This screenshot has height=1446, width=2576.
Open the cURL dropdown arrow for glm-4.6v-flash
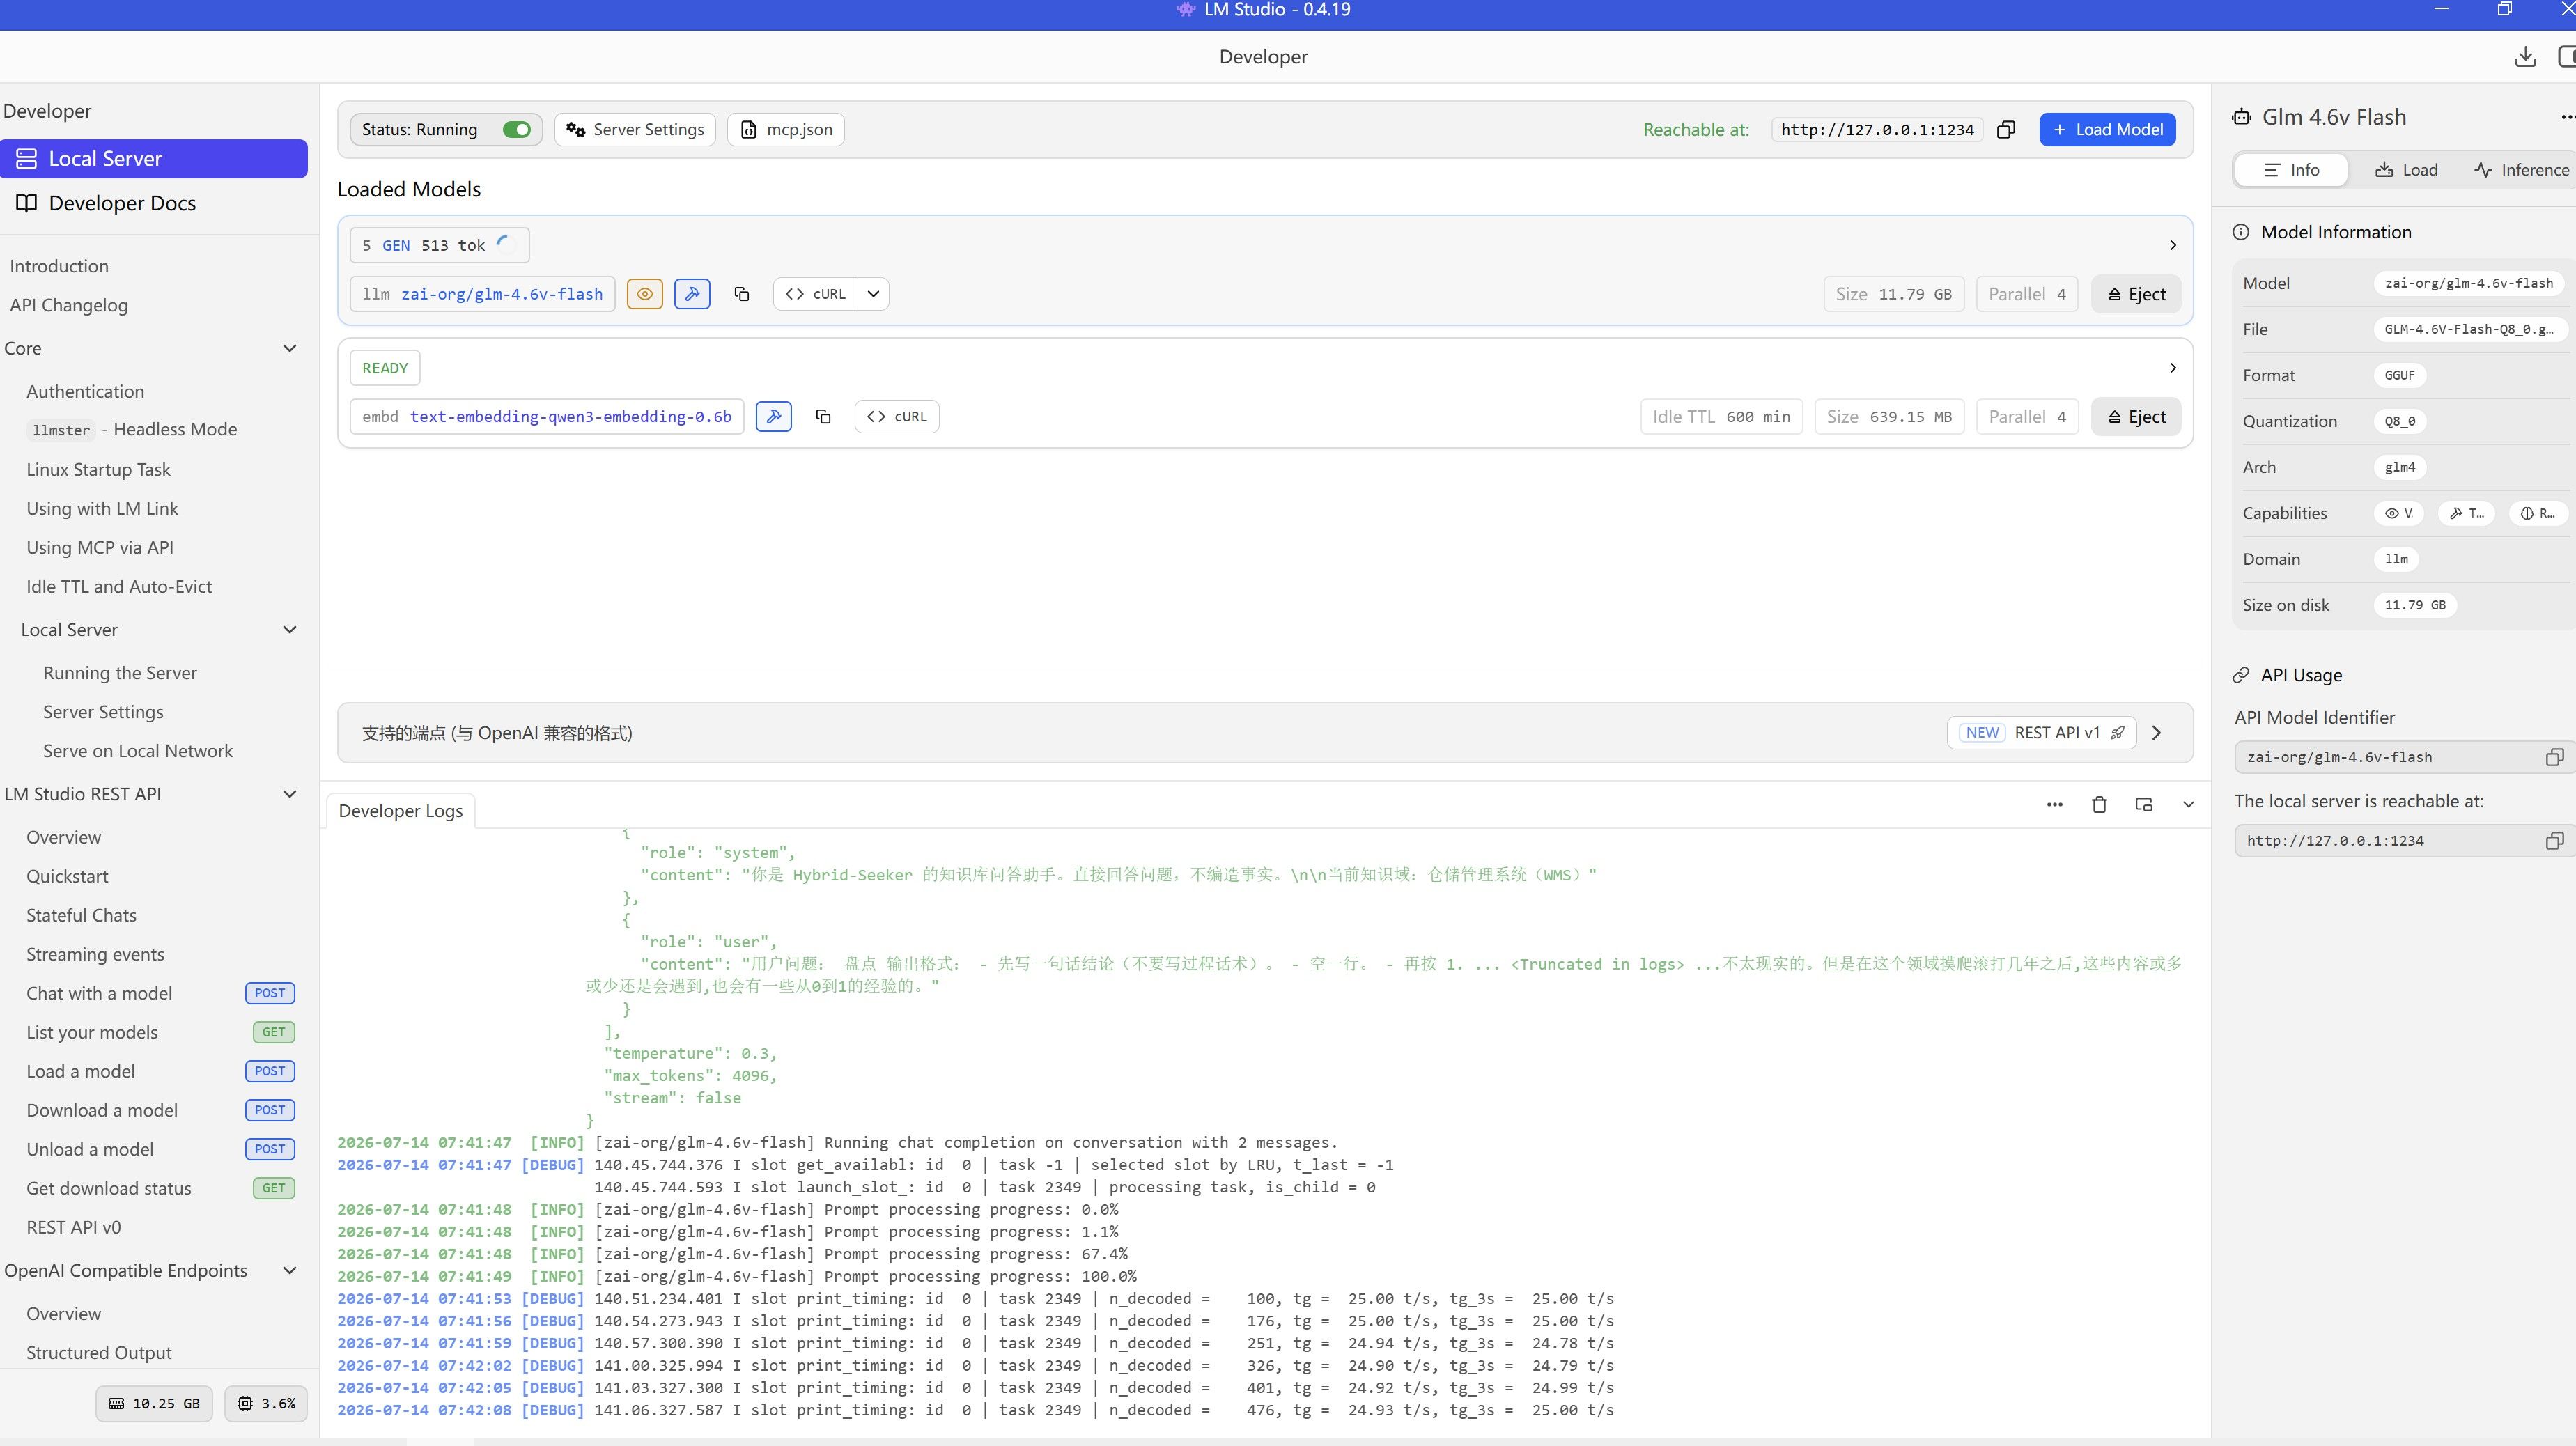coord(873,294)
